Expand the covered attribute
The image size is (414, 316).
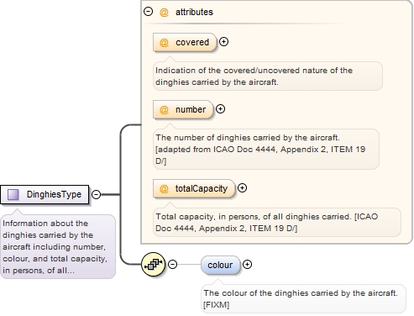(x=223, y=42)
